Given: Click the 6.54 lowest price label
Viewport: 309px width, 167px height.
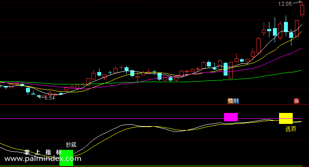Looking at the screenshot, I should [49, 98].
